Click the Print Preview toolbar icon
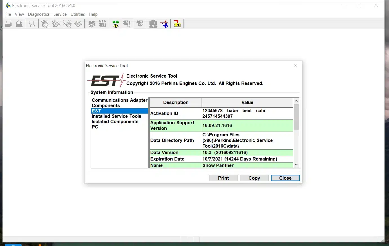This screenshot has height=246, width=389. pos(19,24)
